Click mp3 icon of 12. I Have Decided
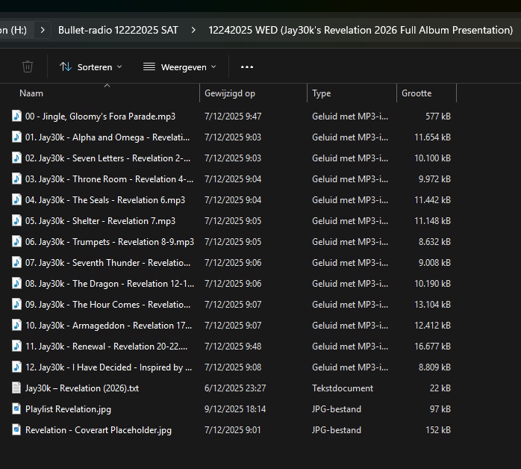 [x=16, y=367]
